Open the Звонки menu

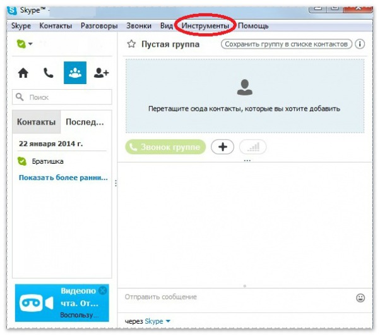(x=139, y=25)
